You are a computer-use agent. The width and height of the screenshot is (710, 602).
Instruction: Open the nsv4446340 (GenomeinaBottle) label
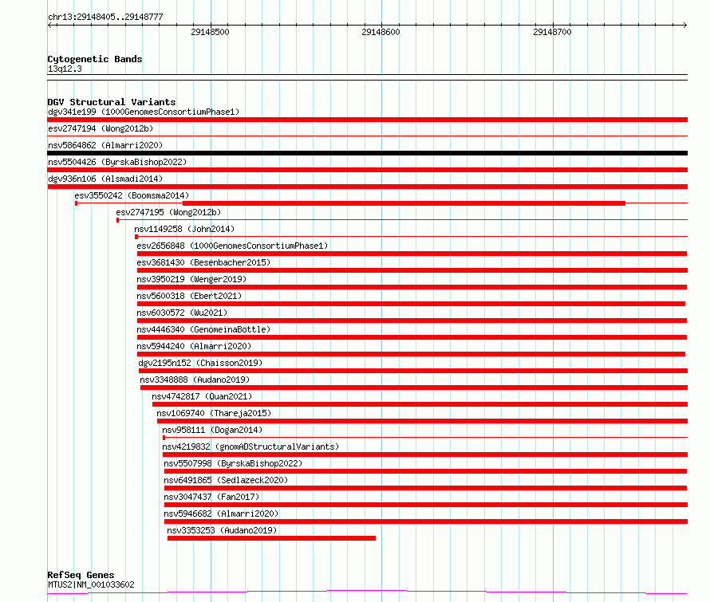tap(203, 329)
